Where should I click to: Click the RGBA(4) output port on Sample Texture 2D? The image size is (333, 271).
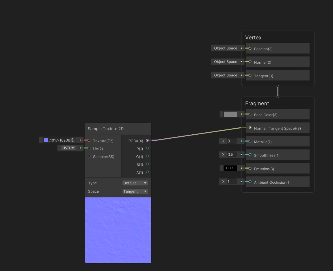pos(147,140)
